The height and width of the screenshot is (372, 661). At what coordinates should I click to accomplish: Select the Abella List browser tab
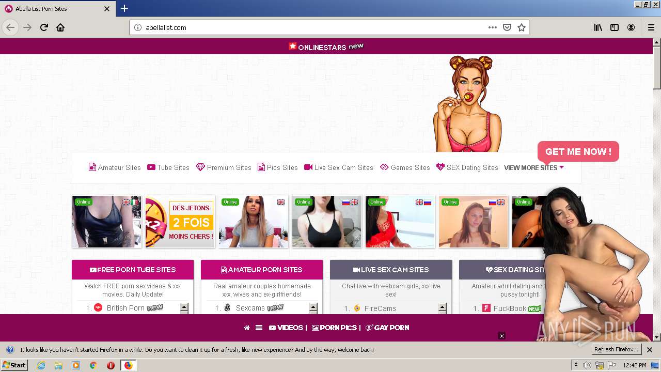pos(57,9)
